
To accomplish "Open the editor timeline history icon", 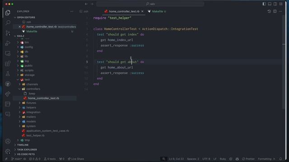I will [x=269, y=11].
